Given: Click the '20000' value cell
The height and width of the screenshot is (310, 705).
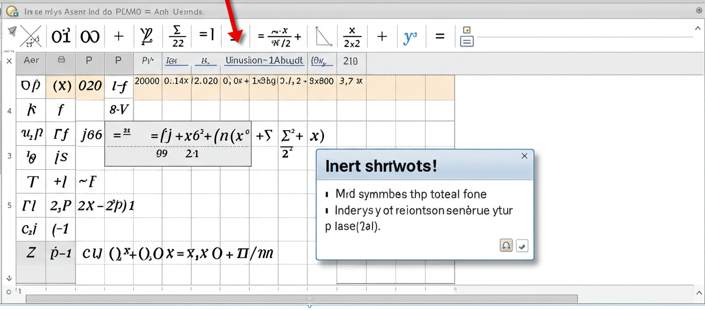Looking at the screenshot, I should click(x=147, y=81).
